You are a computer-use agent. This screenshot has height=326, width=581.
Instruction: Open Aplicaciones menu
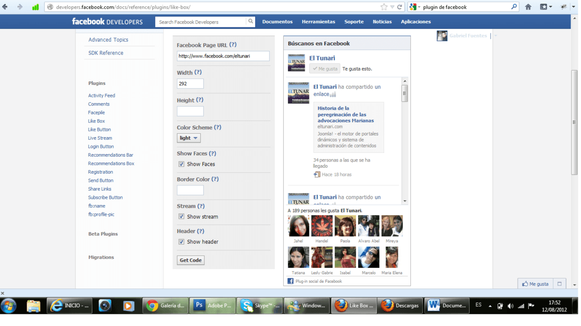click(416, 22)
